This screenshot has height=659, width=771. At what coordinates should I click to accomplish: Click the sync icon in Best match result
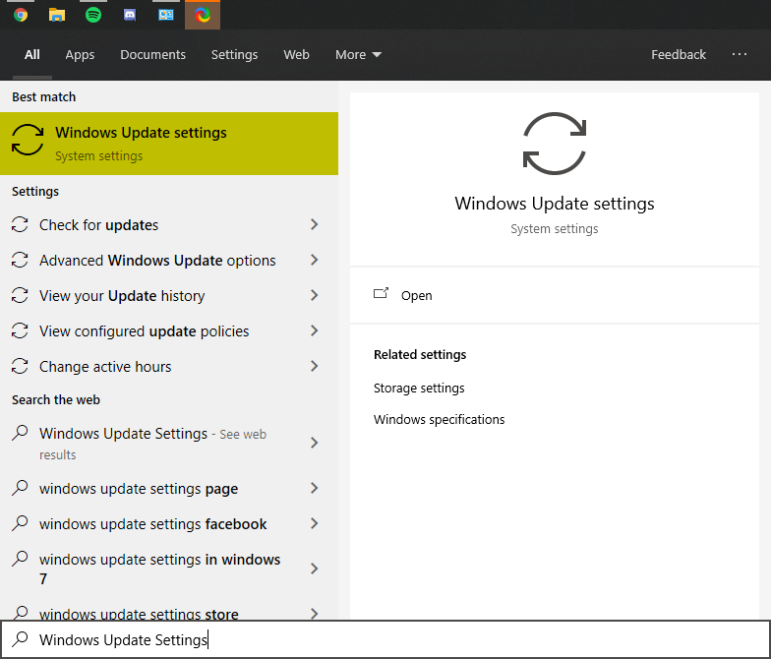(28, 140)
